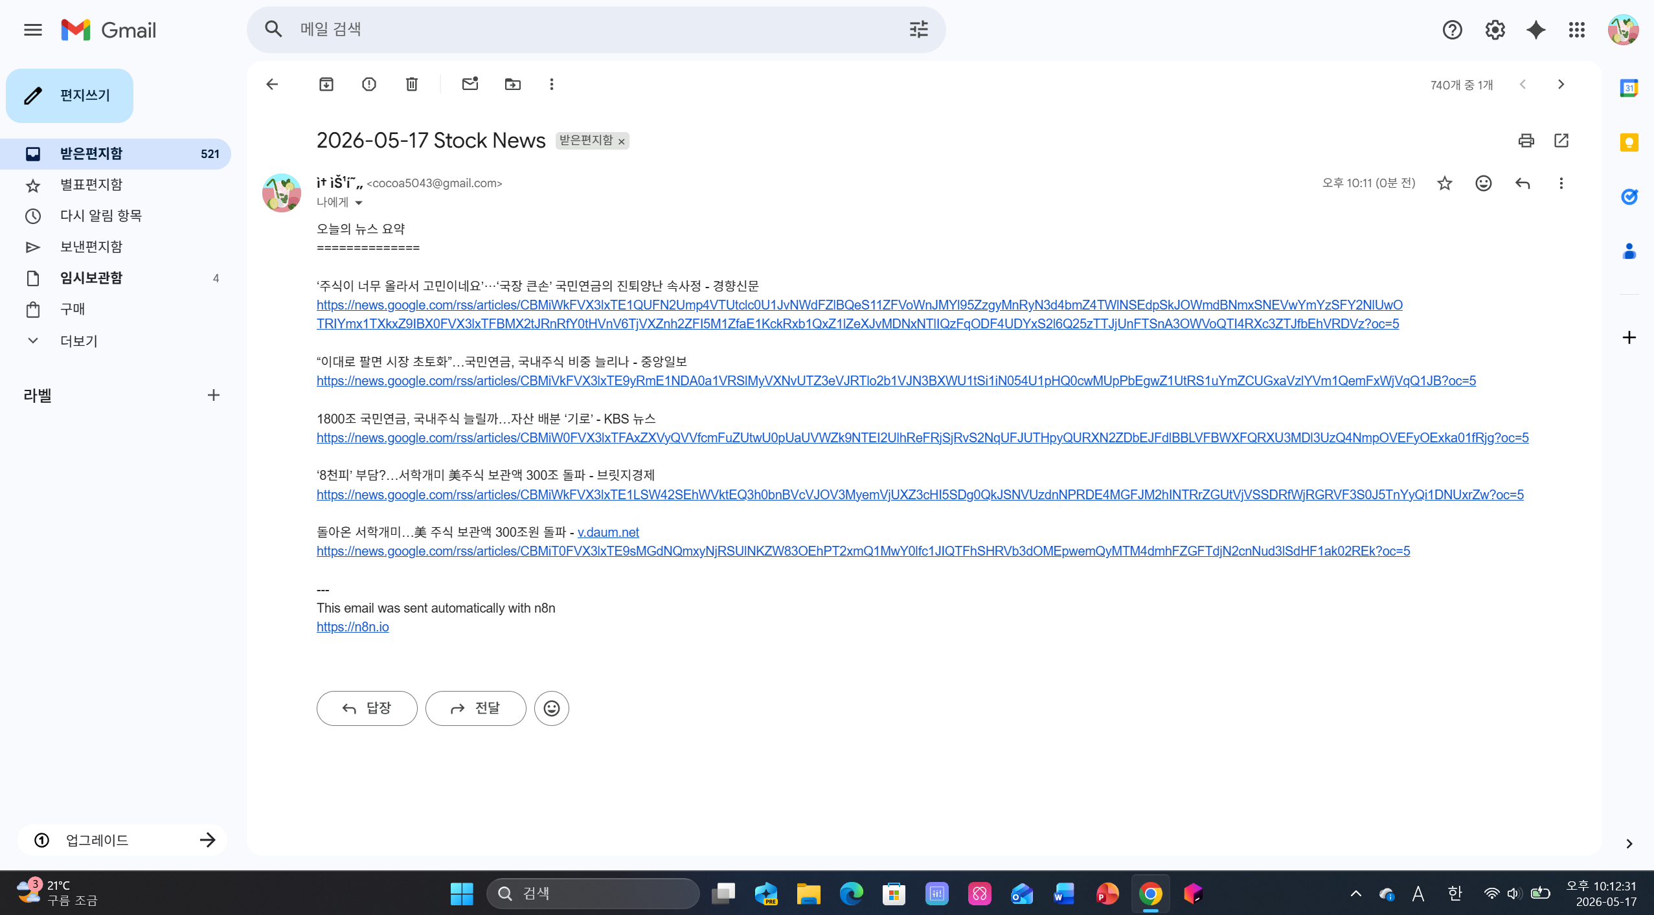Add emoji reaction in message header
Screen dimensions: 1654x915
pos(1484,183)
